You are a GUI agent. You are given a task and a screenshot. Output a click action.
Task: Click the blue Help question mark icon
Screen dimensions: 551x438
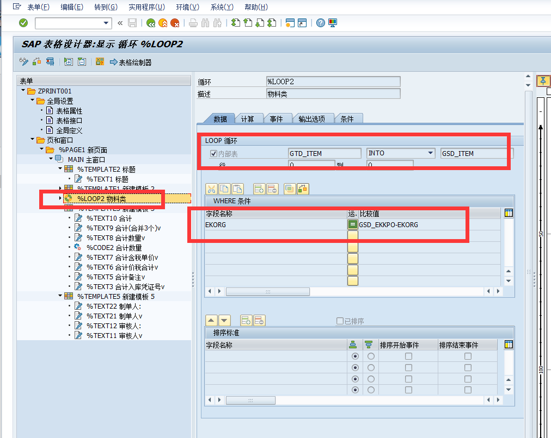coord(321,23)
